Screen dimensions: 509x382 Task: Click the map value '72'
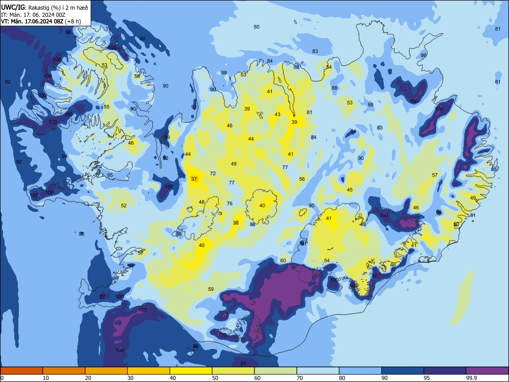[x=213, y=174]
